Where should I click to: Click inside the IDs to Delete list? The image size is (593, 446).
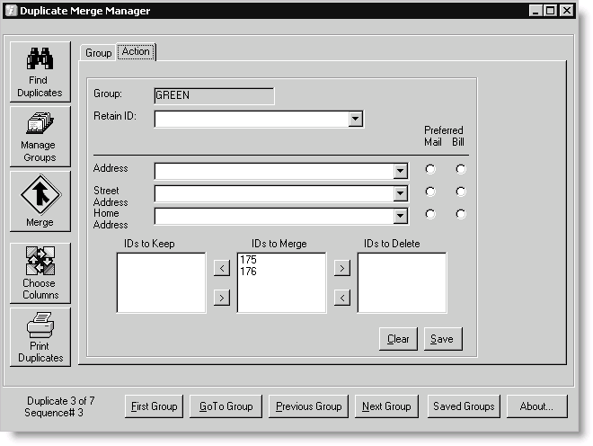(402, 283)
